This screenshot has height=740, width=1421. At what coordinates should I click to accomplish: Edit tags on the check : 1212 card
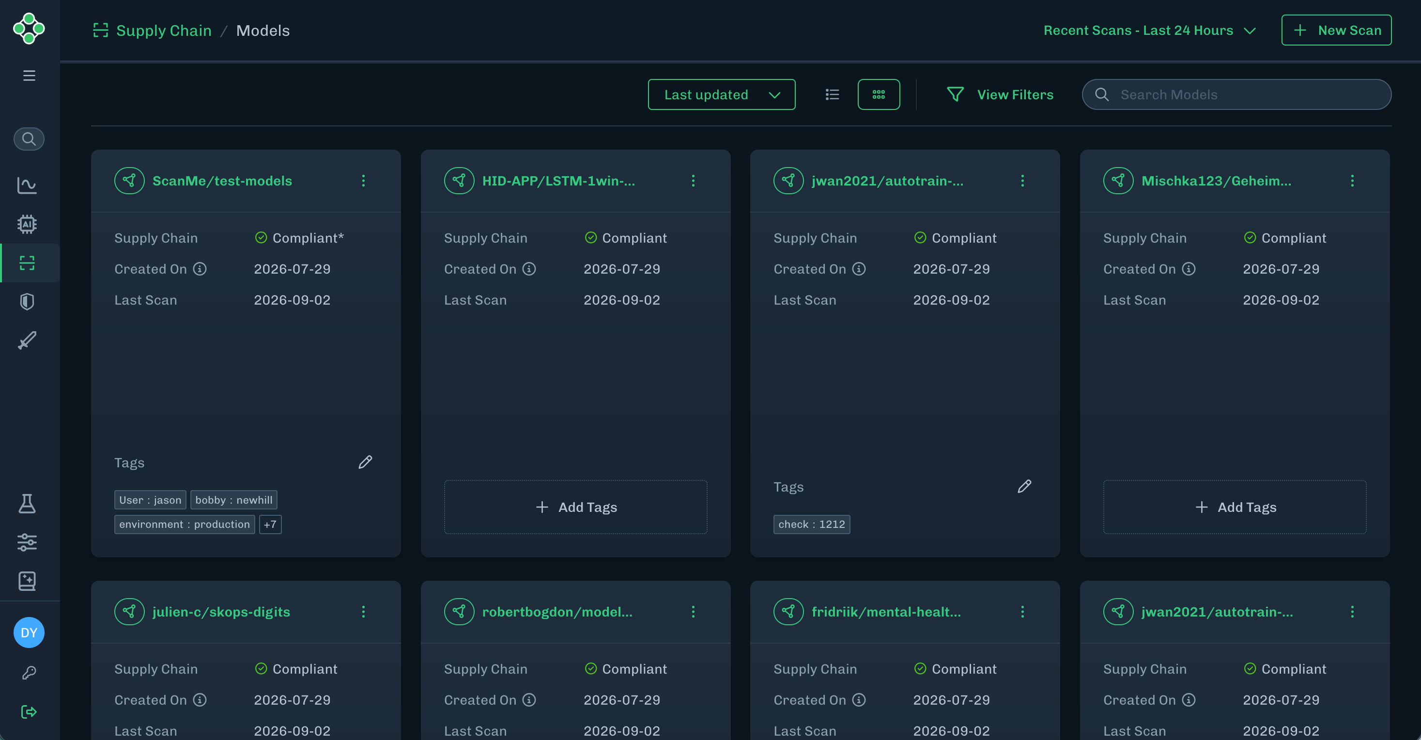[x=1024, y=486]
